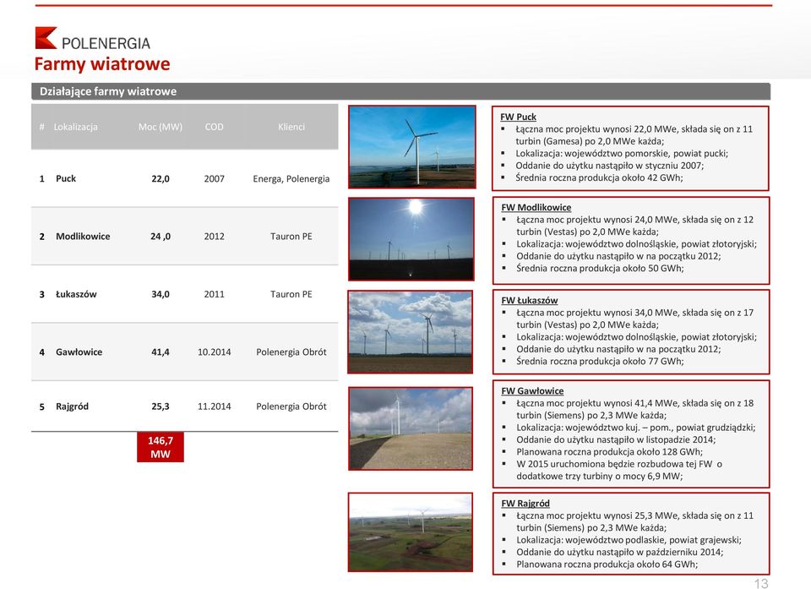811x589 pixels.
Task: Select the '34,0' power value cell
Action: point(161,294)
